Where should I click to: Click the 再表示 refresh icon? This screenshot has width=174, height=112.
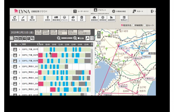[15, 19]
